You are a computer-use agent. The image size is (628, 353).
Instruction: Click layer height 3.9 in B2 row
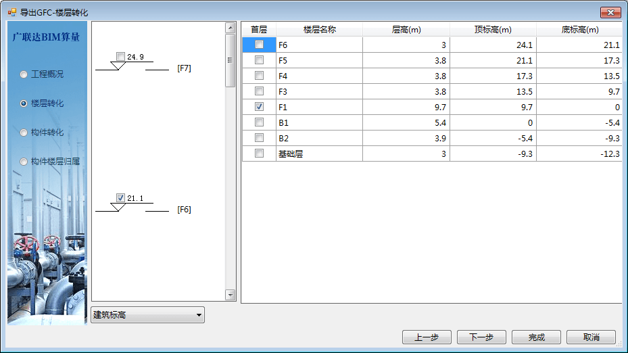(x=406, y=138)
